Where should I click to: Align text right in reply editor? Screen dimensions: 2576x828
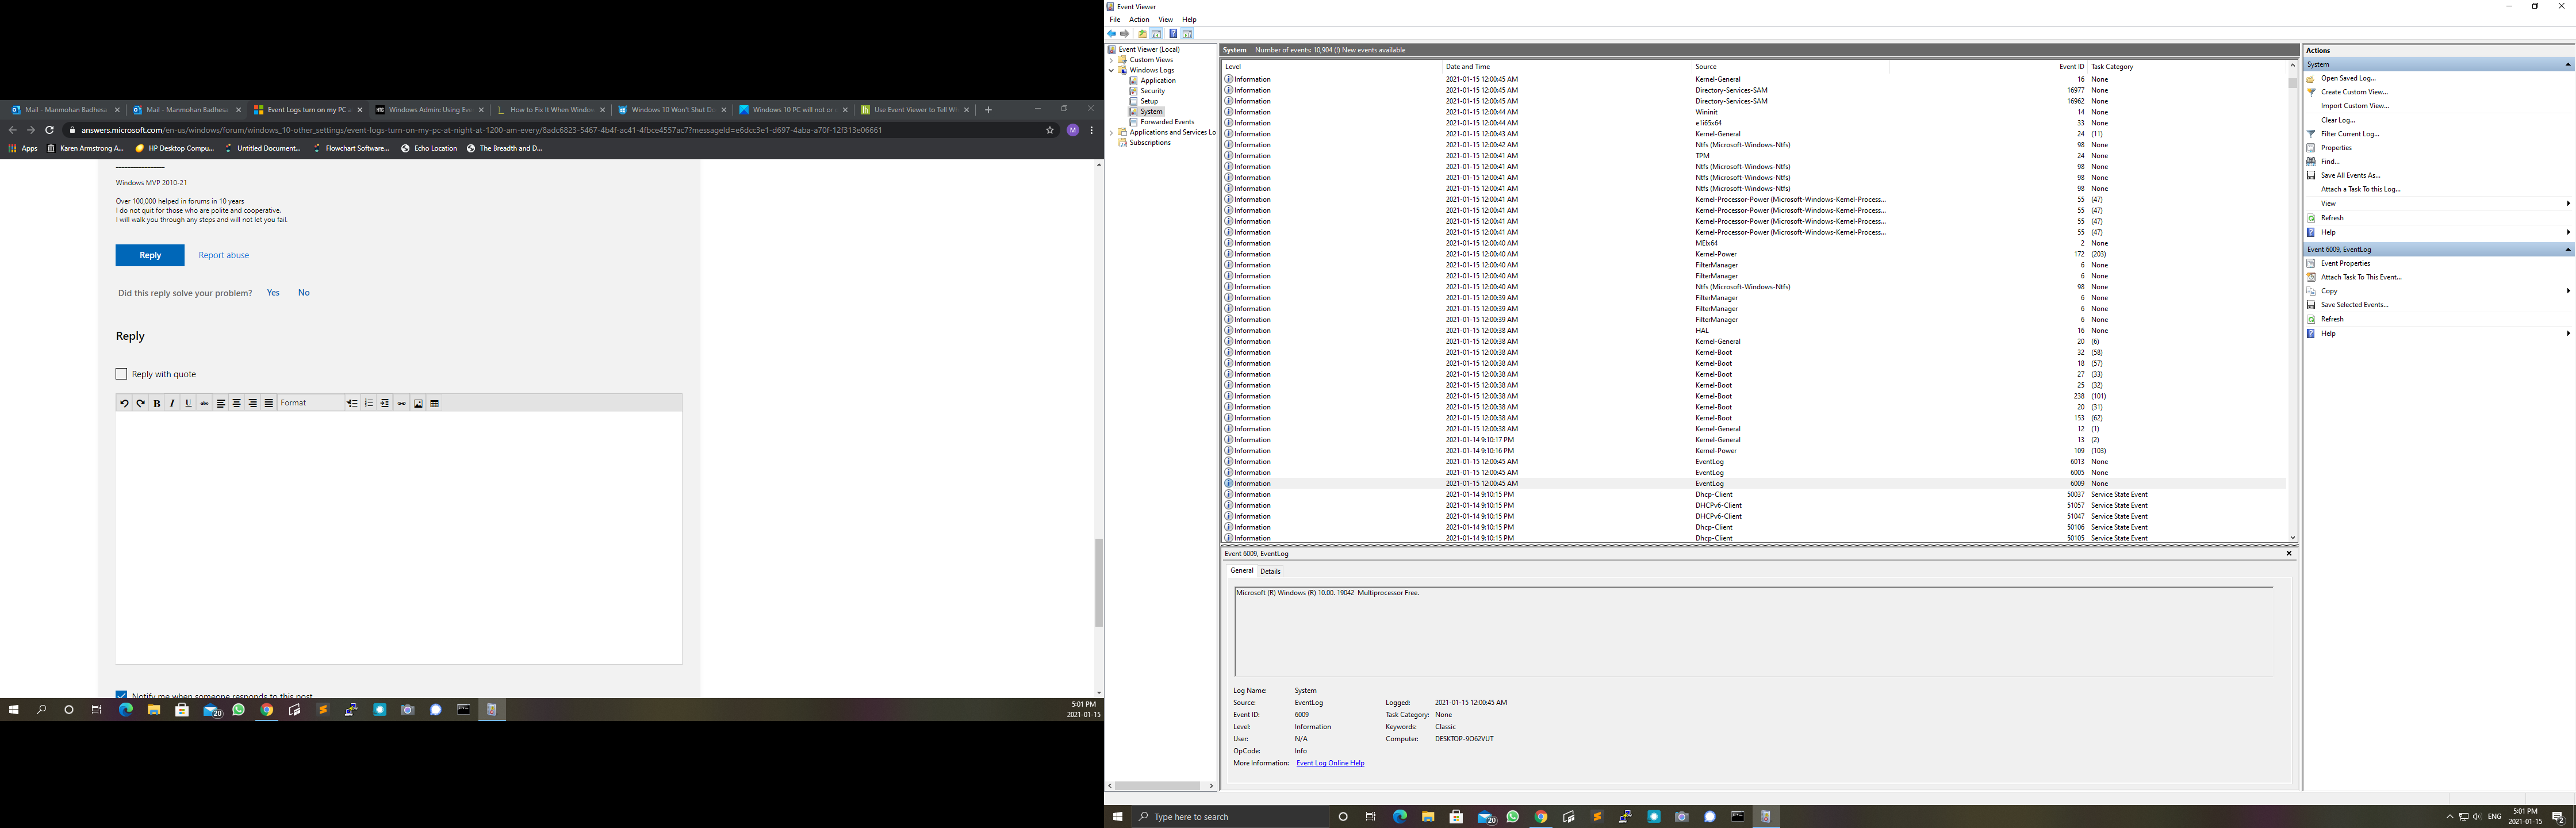point(253,403)
